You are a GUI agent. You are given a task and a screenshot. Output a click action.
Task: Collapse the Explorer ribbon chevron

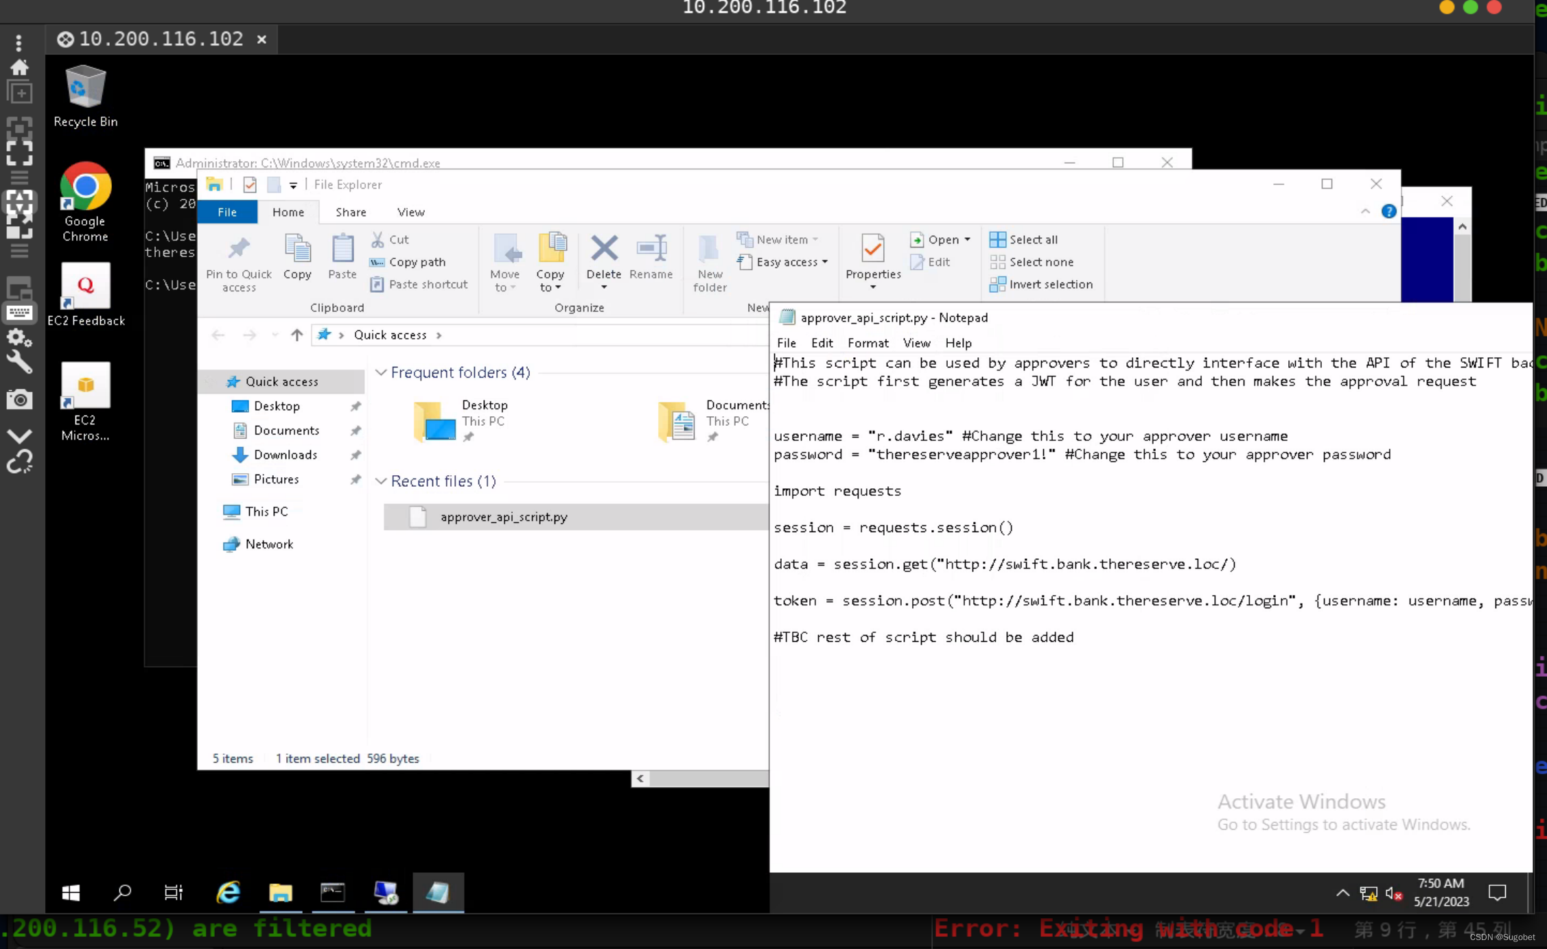tap(1365, 211)
